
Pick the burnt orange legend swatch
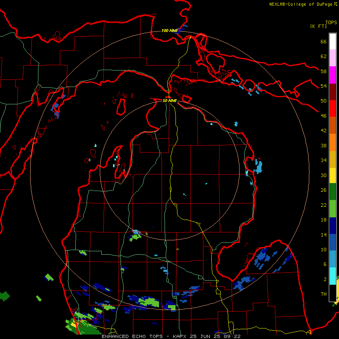pyautogui.click(x=333, y=125)
